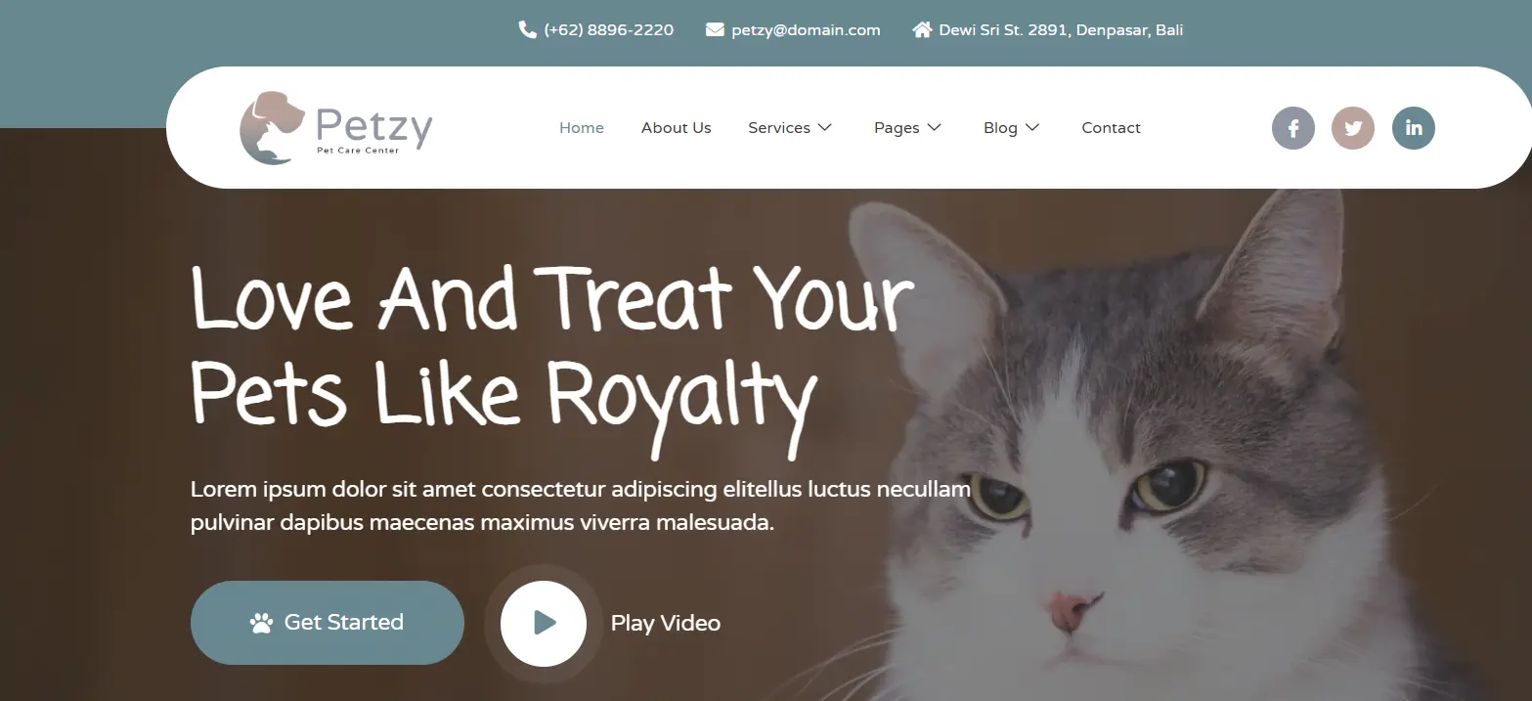This screenshot has width=1532, height=701.
Task: Open the LinkedIn social icon
Action: (x=1414, y=128)
